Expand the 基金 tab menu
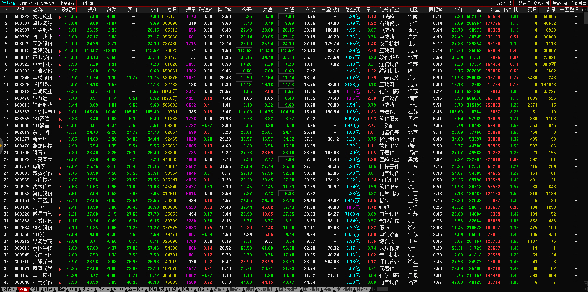 tap(87, 289)
